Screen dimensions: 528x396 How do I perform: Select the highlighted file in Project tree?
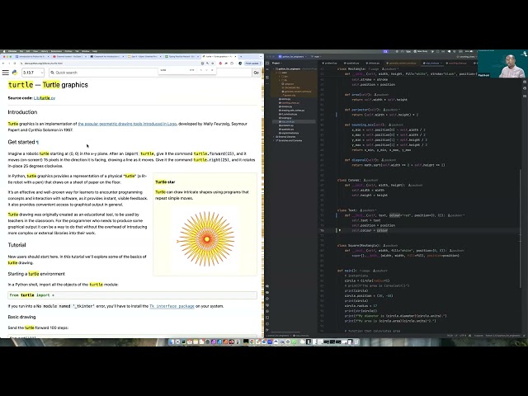coord(294,121)
